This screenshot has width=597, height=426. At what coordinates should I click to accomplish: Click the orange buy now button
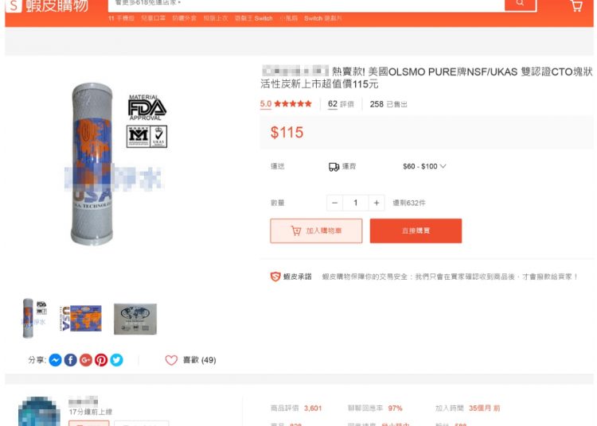click(x=416, y=230)
